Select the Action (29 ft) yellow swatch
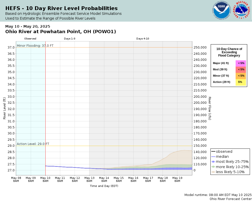 point(241,82)
